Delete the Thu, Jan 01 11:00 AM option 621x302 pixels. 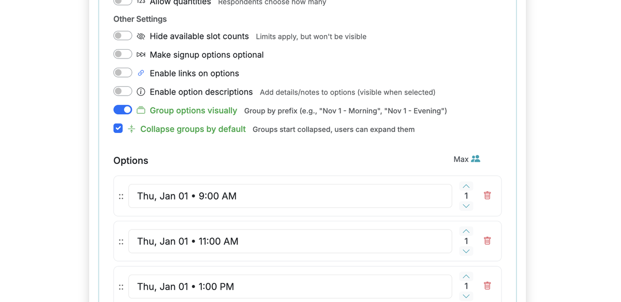(487, 240)
